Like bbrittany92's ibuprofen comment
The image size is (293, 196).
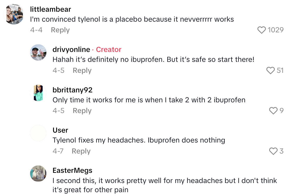[x=273, y=110]
